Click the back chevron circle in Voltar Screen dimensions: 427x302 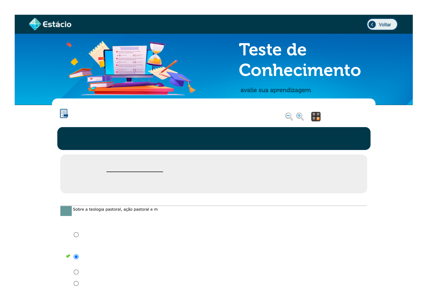[372, 24]
